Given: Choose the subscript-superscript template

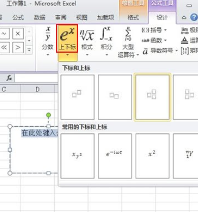Looking at the screenshot, I should (x=152, y=97).
